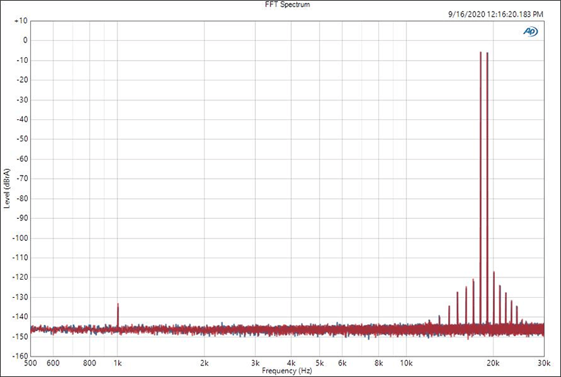Click the 30k tick on the frequency axis
Viewport: 561px width, 377px height.
click(x=543, y=363)
